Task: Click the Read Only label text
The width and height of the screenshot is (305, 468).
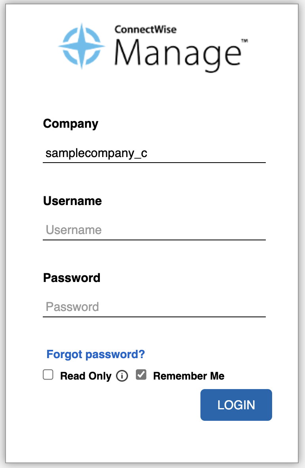Action: (x=86, y=376)
